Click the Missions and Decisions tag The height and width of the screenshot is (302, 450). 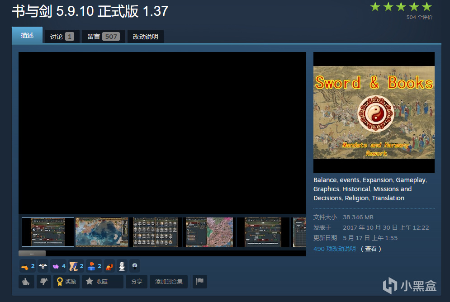click(362, 193)
